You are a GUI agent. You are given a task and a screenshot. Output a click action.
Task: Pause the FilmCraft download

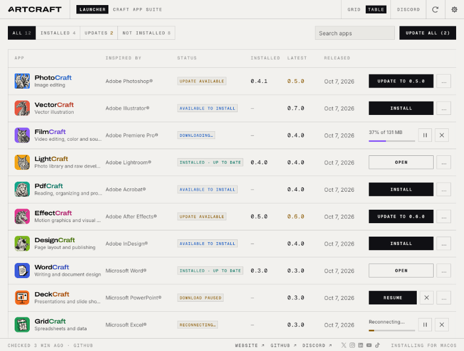[425, 135]
